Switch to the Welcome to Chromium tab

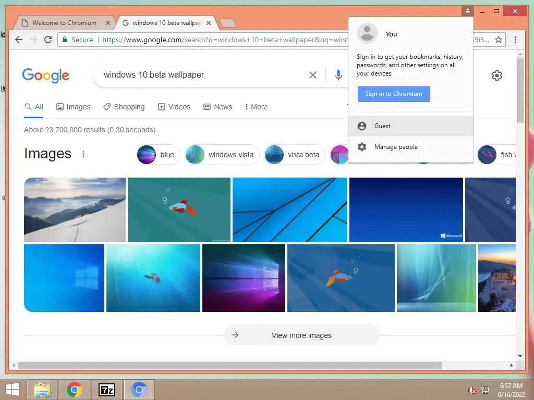[x=64, y=23]
